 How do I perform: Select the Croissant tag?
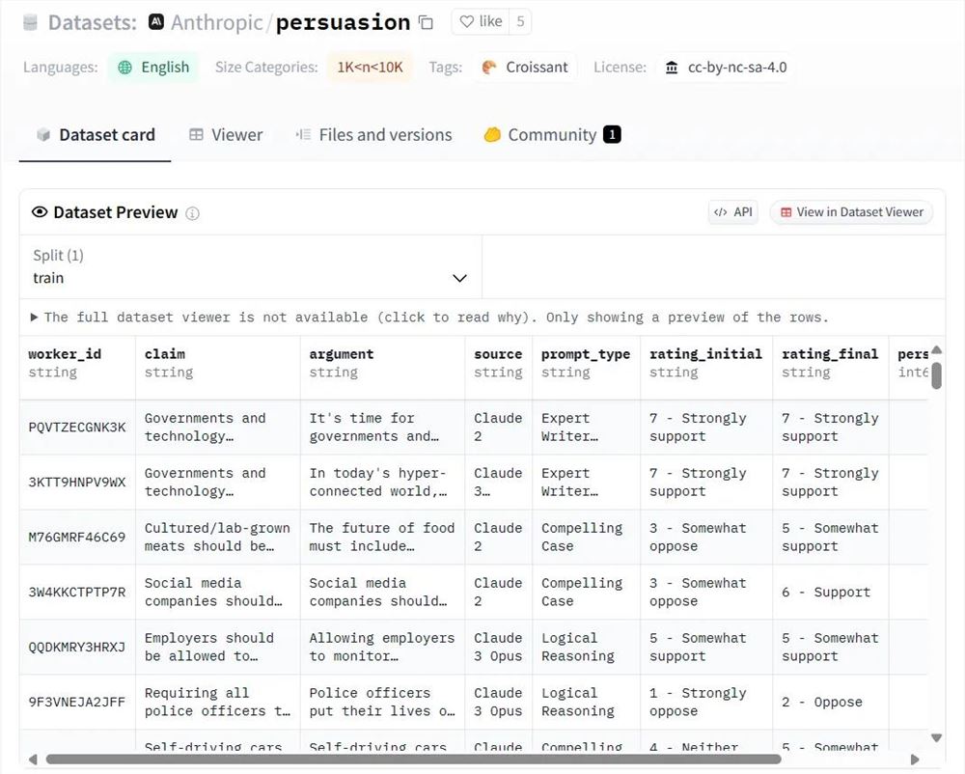point(525,68)
